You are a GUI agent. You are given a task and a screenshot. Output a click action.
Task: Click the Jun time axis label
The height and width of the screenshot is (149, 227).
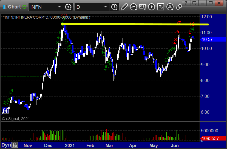point(175,145)
